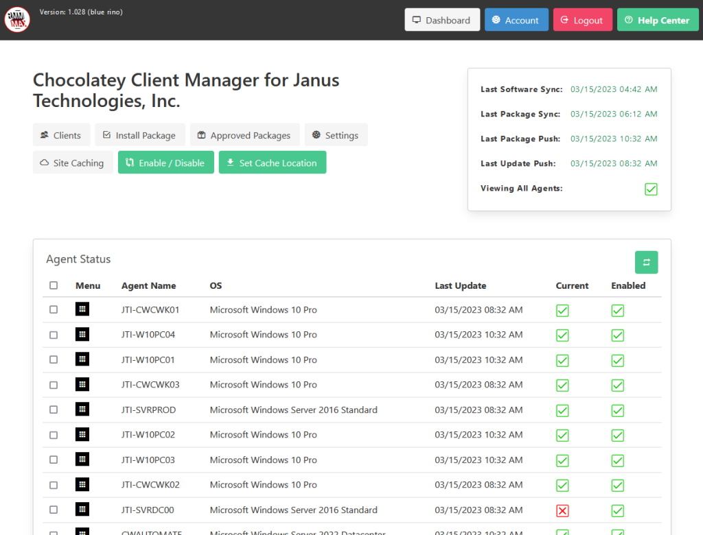703x535 pixels.
Task: Open the Settings tab
Action: [336, 135]
